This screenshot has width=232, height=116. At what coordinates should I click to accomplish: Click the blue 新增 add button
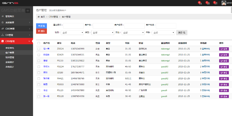(42, 26)
